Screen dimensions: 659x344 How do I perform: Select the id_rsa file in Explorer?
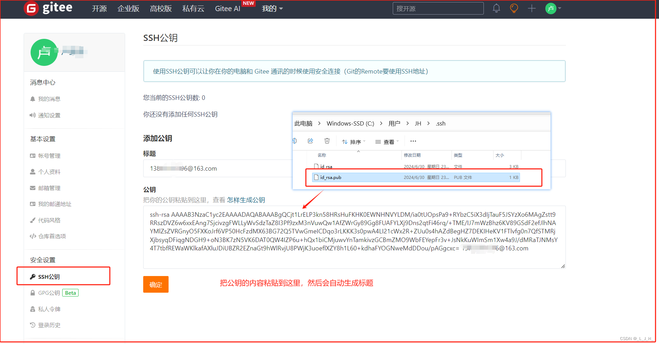pos(416,166)
